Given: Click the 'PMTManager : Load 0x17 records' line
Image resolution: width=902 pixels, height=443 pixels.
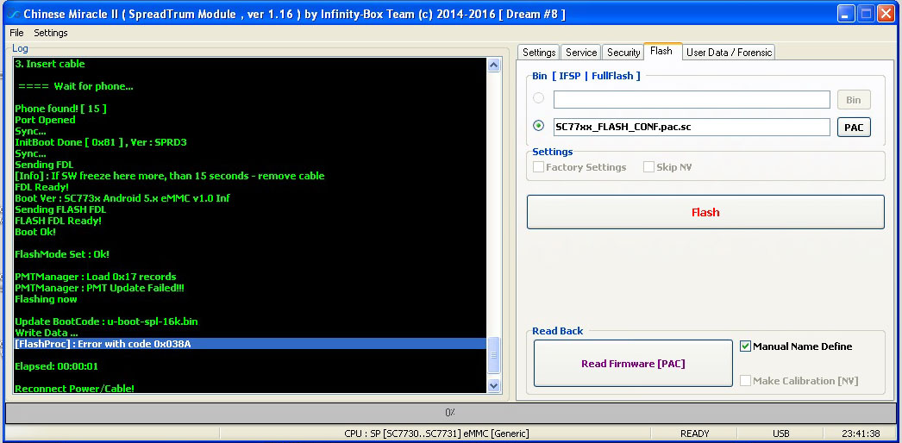Looking at the screenshot, I should (x=96, y=277).
